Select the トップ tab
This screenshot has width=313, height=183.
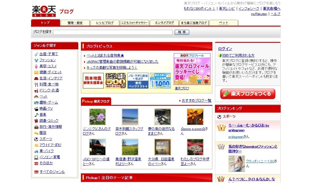tap(46, 23)
